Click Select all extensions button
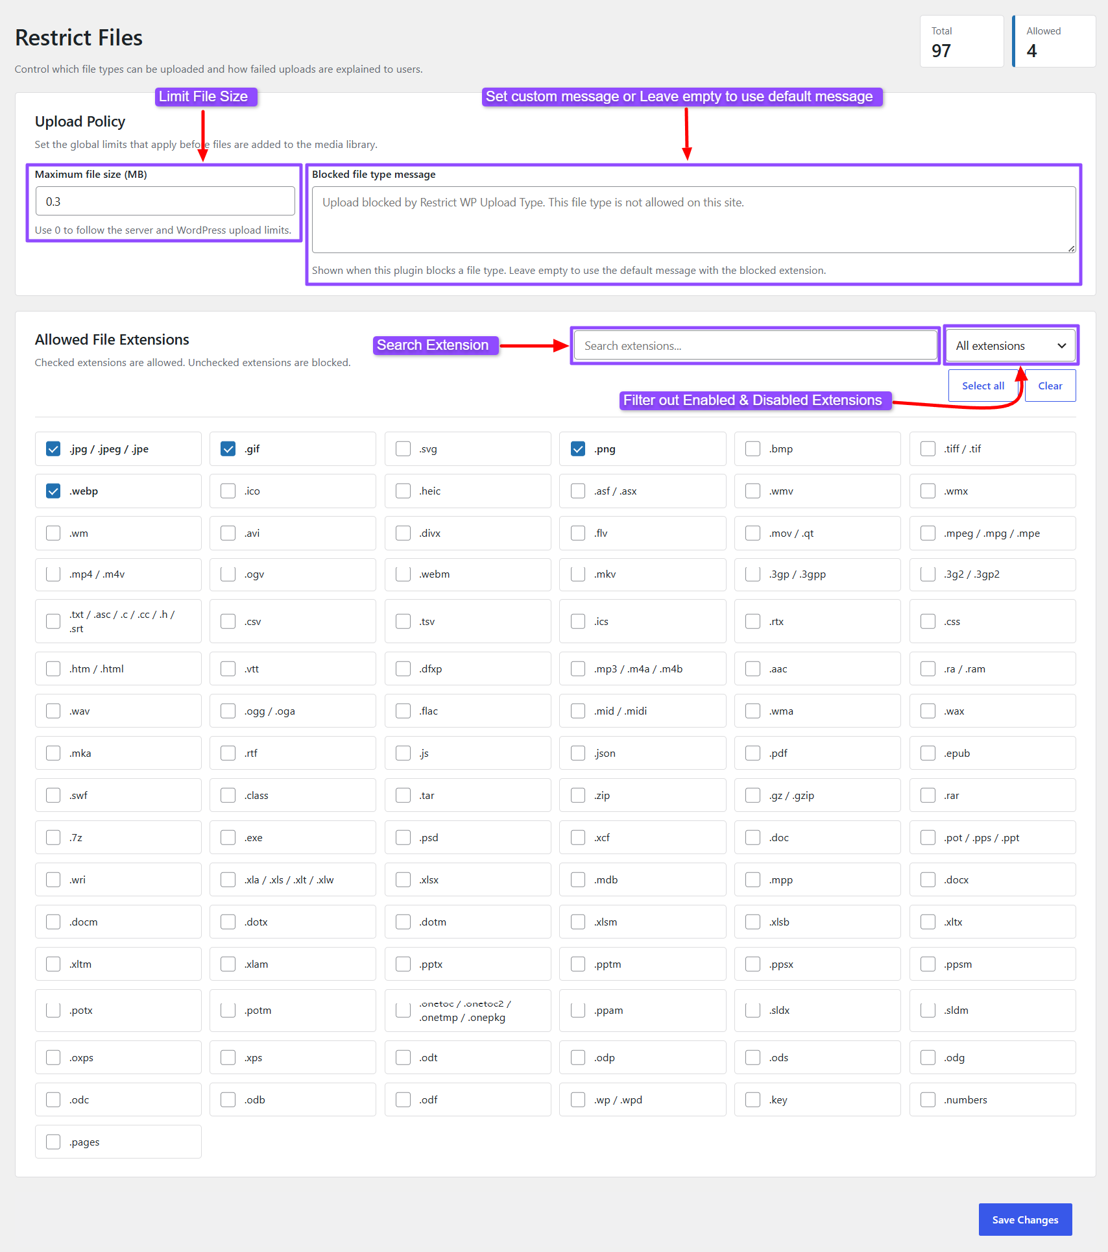This screenshot has height=1252, width=1108. coord(983,386)
